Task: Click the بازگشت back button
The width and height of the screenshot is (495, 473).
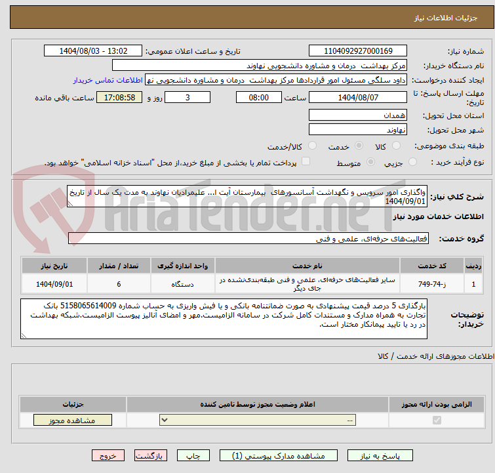Action: (151, 455)
